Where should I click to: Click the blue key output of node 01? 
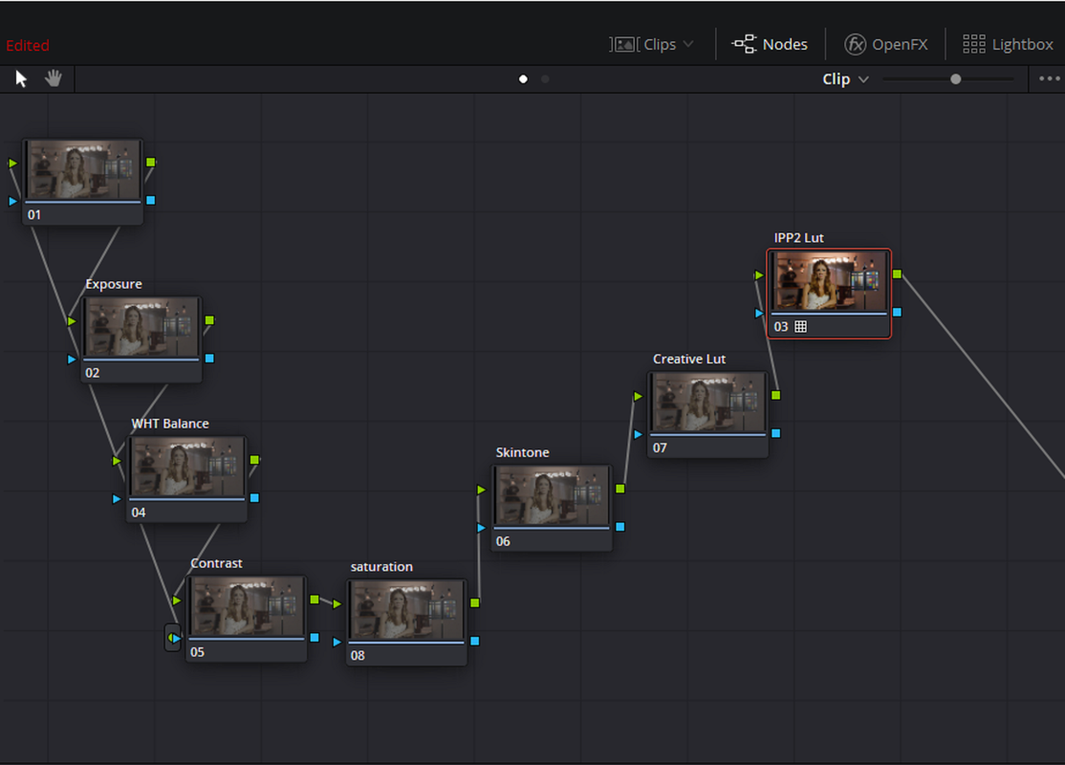click(x=151, y=201)
